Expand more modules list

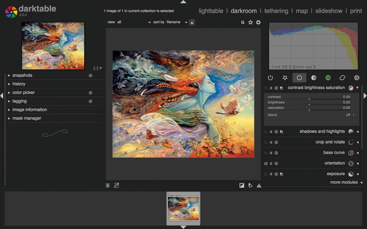click(346, 182)
